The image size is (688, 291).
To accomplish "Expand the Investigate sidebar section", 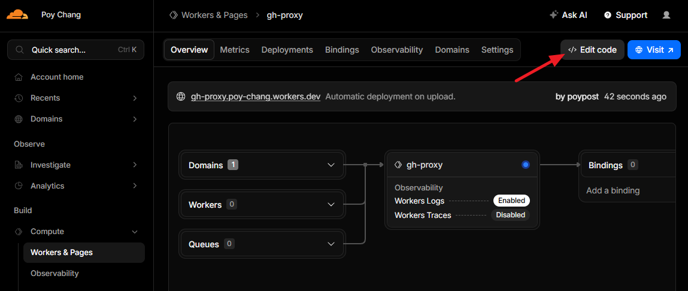I will 135,165.
